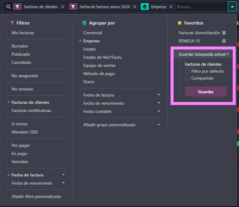Click the magnifying glass search icon
The height and width of the screenshot is (207, 239).
point(8,7)
